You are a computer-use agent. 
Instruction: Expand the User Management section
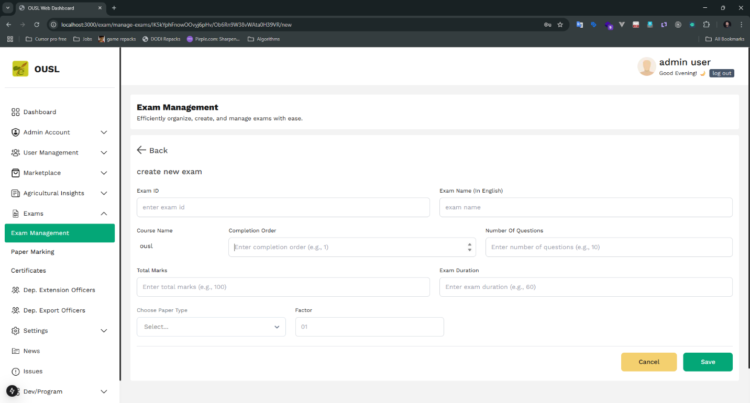point(104,153)
